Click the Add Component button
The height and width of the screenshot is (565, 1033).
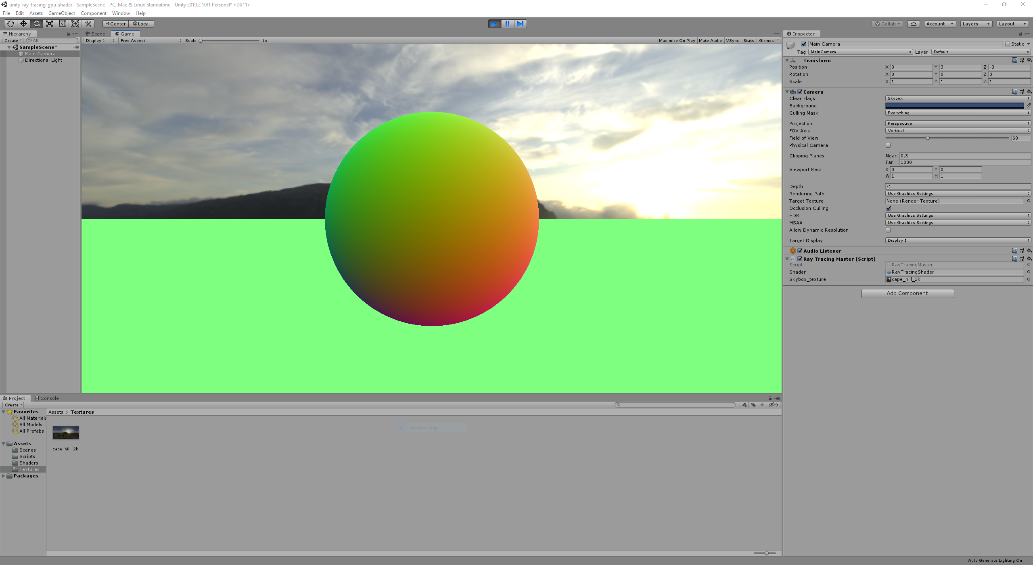click(x=908, y=293)
